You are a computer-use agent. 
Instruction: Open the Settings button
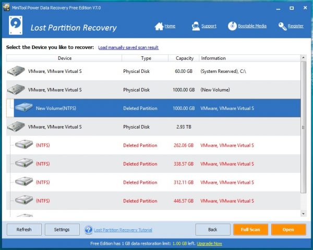coord(62,230)
